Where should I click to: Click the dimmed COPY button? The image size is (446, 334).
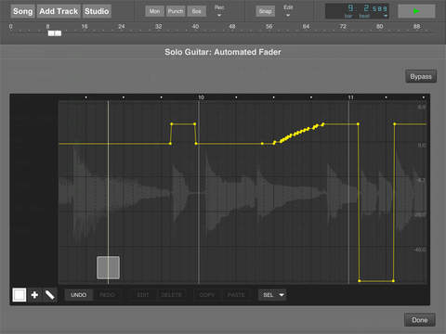pyautogui.click(x=207, y=295)
